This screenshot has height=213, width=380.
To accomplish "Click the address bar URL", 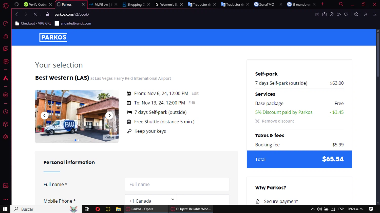I will [x=72, y=14].
